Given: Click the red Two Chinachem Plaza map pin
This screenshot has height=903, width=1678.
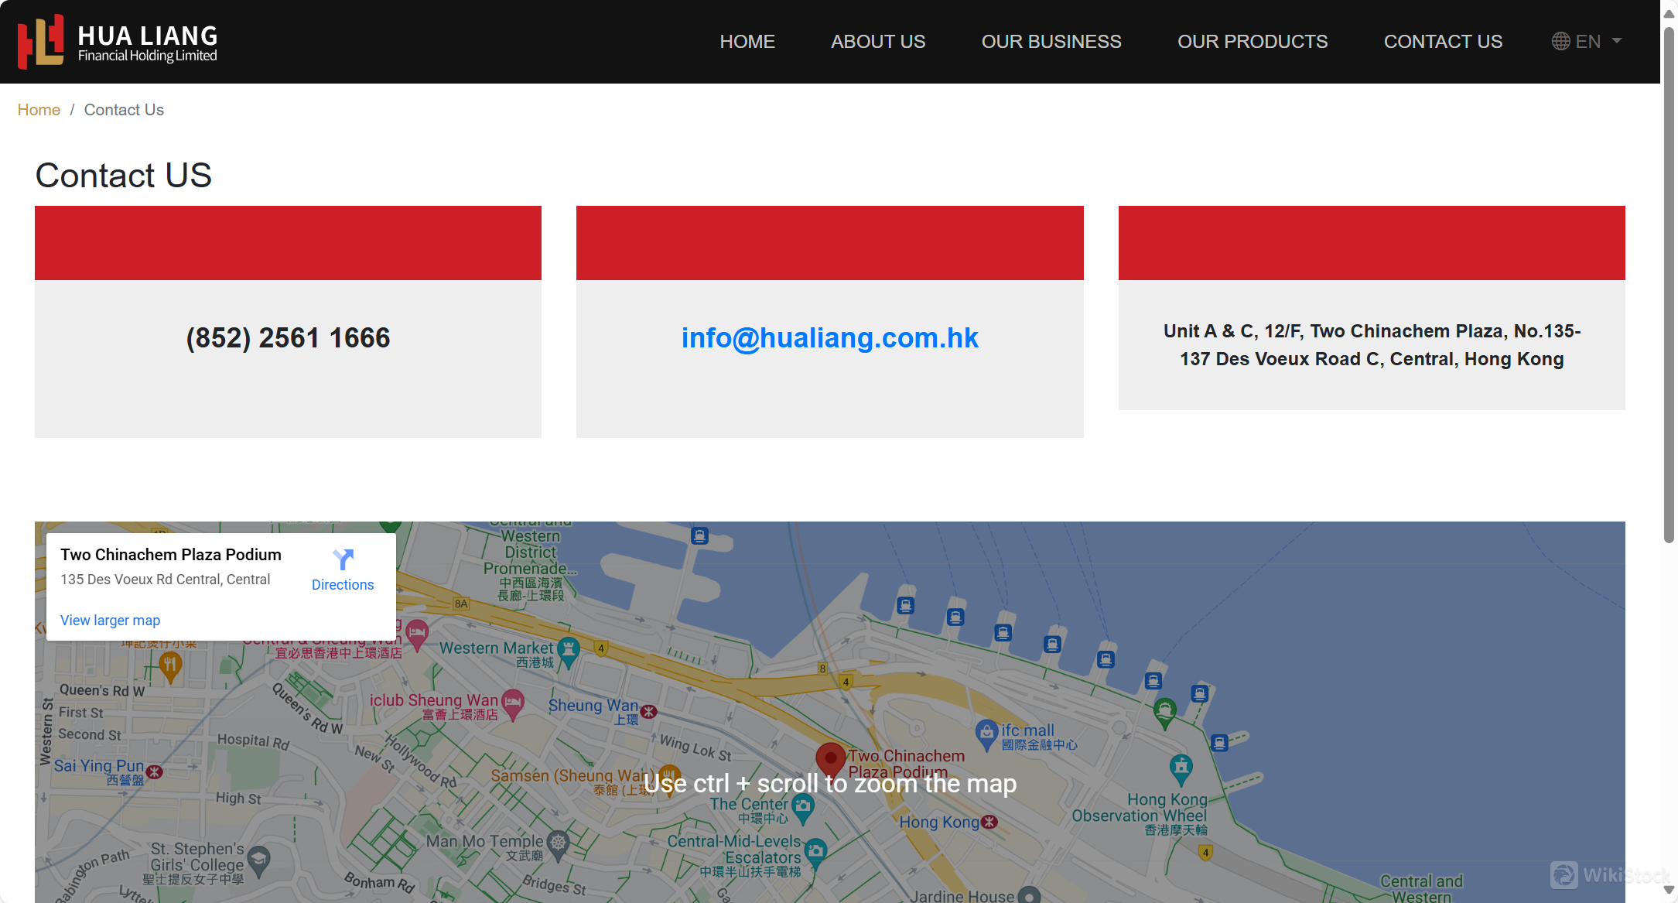Looking at the screenshot, I should tap(830, 758).
